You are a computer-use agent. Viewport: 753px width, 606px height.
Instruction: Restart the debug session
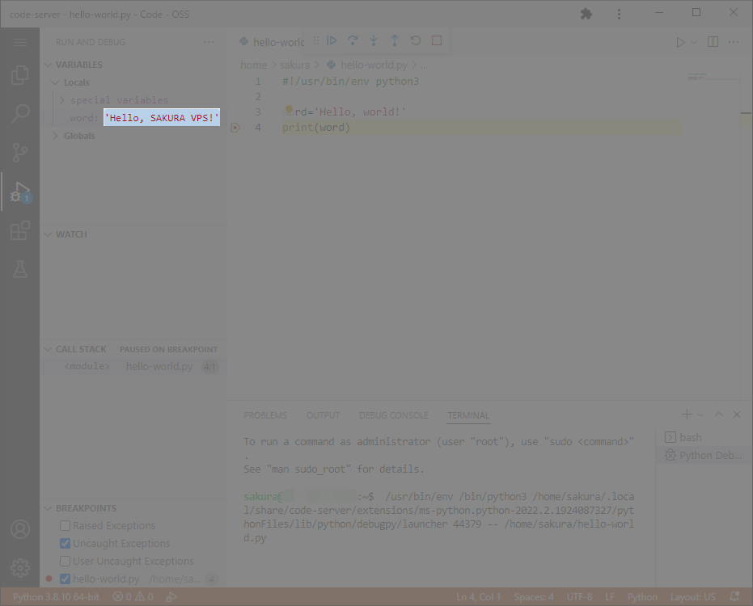(x=415, y=40)
